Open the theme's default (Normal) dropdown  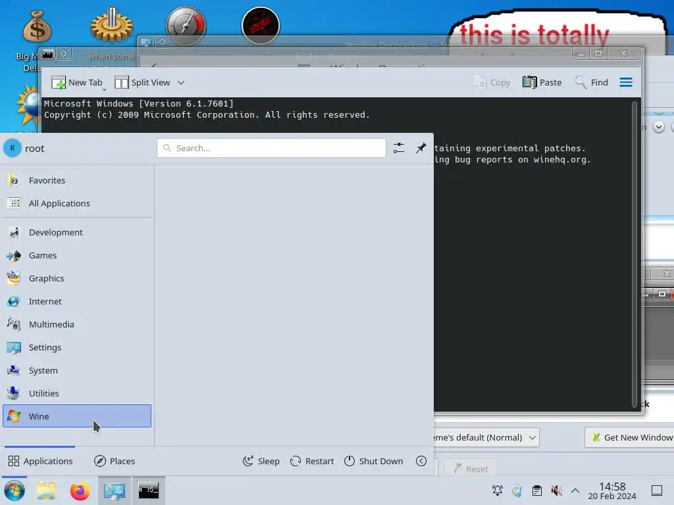click(x=486, y=437)
